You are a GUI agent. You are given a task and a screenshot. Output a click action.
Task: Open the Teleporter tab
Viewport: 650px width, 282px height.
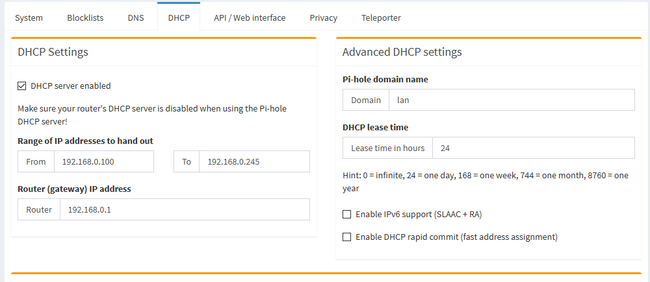tap(381, 18)
